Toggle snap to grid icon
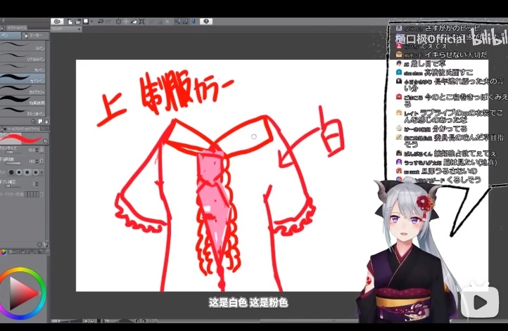This screenshot has height=331, width=508. click(x=193, y=22)
